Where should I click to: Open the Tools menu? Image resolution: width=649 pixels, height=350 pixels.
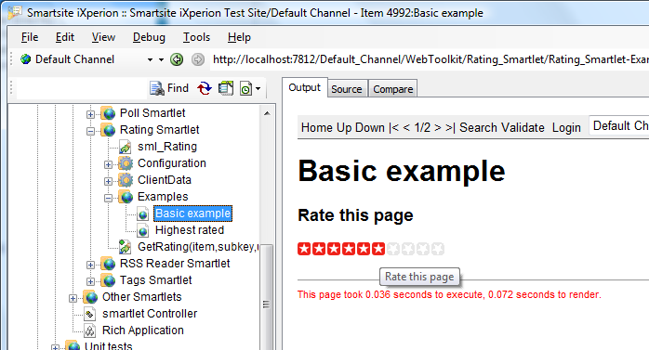[x=196, y=37]
